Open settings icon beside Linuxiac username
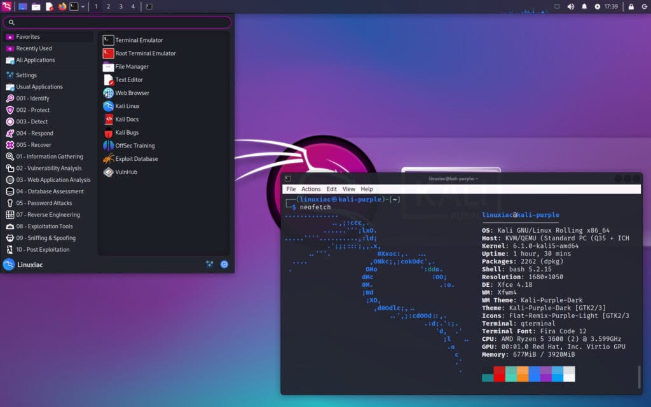The height and width of the screenshot is (407, 651). coord(209,264)
